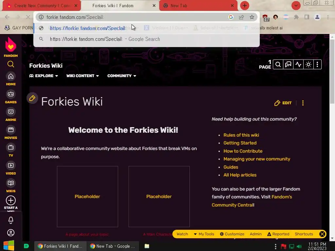Open Customize in bottom toolbar
335x251 pixels.
click(x=232, y=234)
